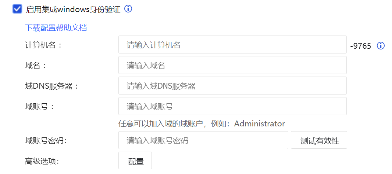This screenshot has width=392, height=174.
Task: Open the 下载配置帮助文档 link
Action: point(56,28)
